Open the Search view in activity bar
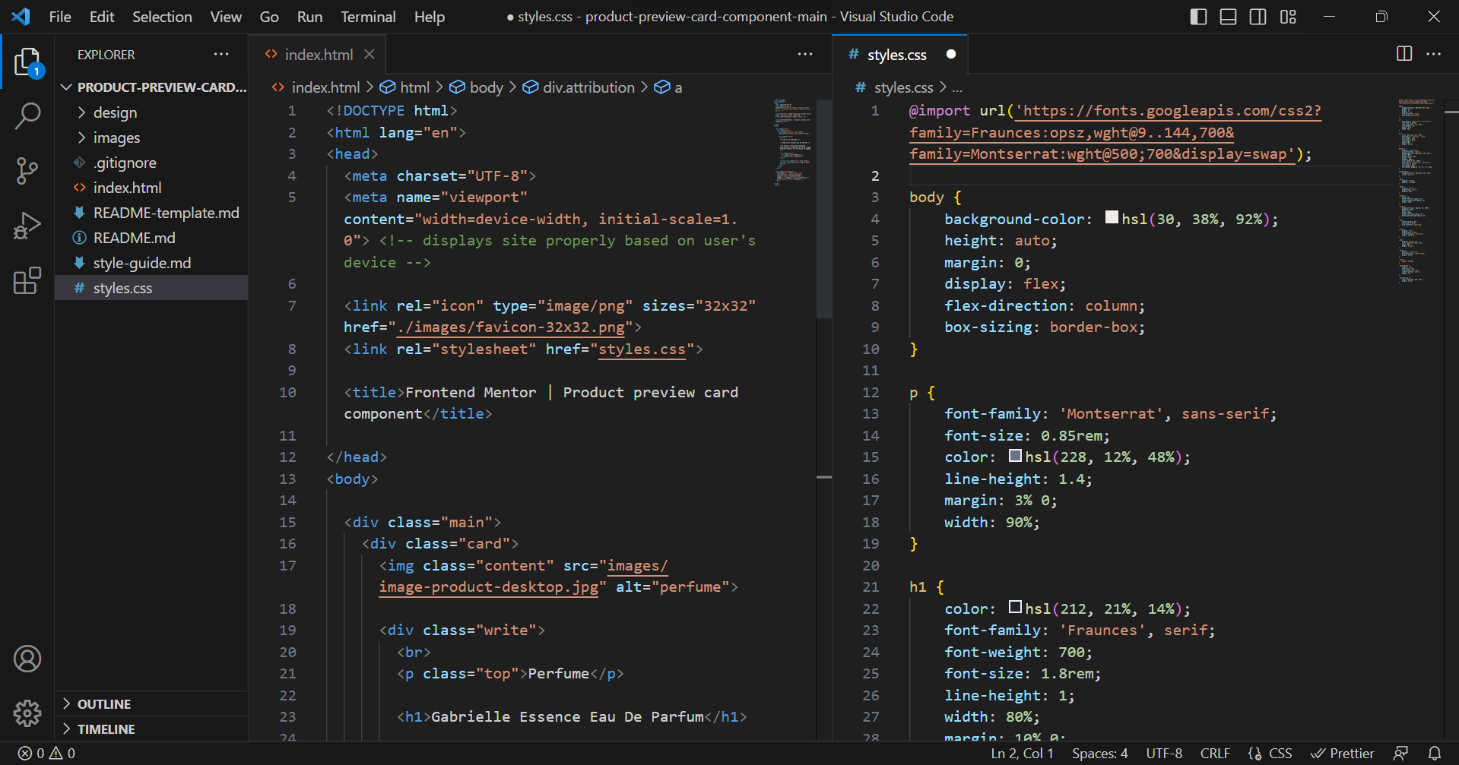The height and width of the screenshot is (765, 1459). pos(27,116)
